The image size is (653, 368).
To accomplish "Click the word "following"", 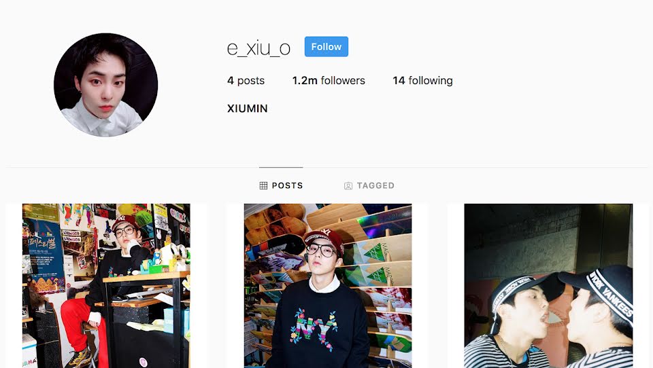I will tap(431, 80).
